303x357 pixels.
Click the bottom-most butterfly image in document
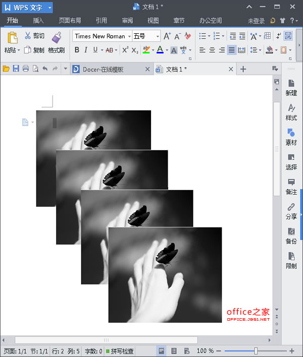tap(165, 275)
